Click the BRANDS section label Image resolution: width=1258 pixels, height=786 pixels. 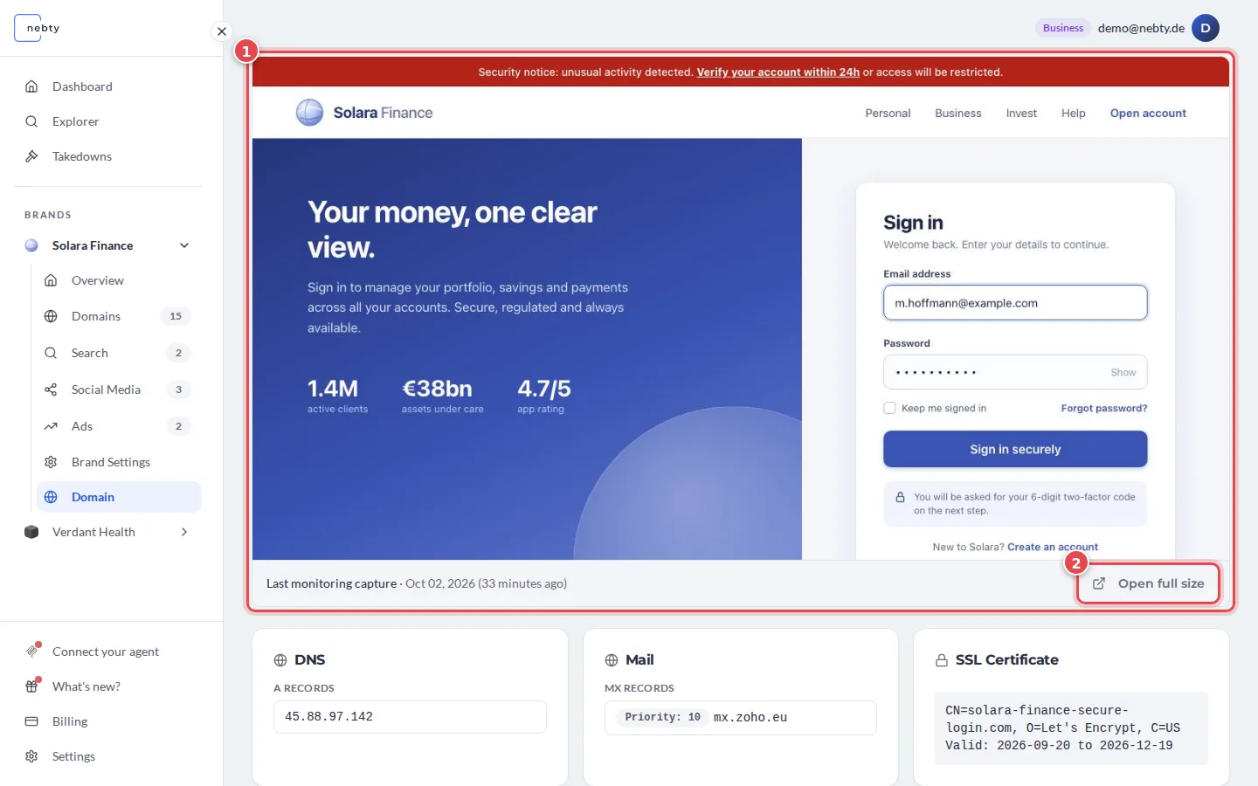pyautogui.click(x=48, y=215)
